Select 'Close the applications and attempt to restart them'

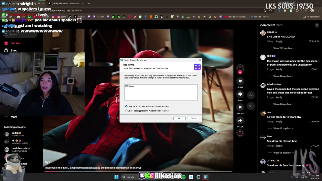click(147, 106)
